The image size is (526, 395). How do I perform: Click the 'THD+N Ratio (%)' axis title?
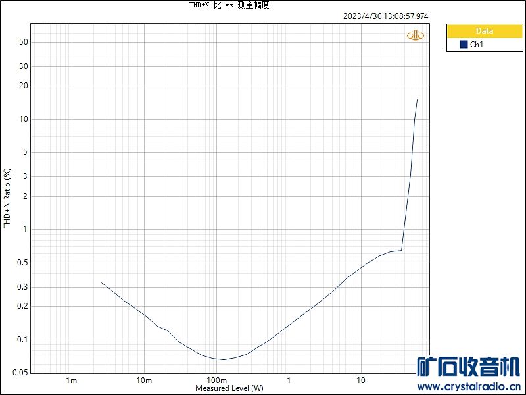pos(7,198)
